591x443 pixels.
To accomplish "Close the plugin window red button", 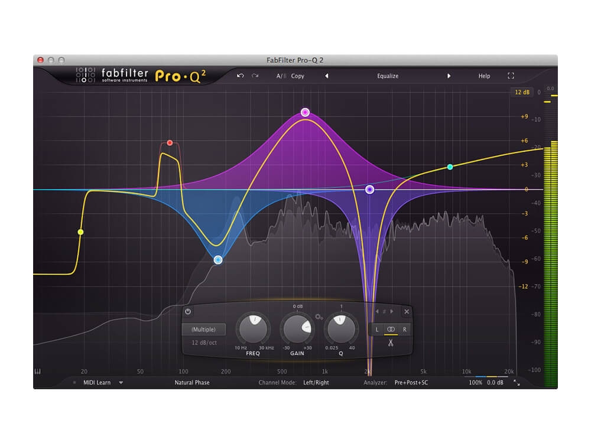I will (41, 60).
